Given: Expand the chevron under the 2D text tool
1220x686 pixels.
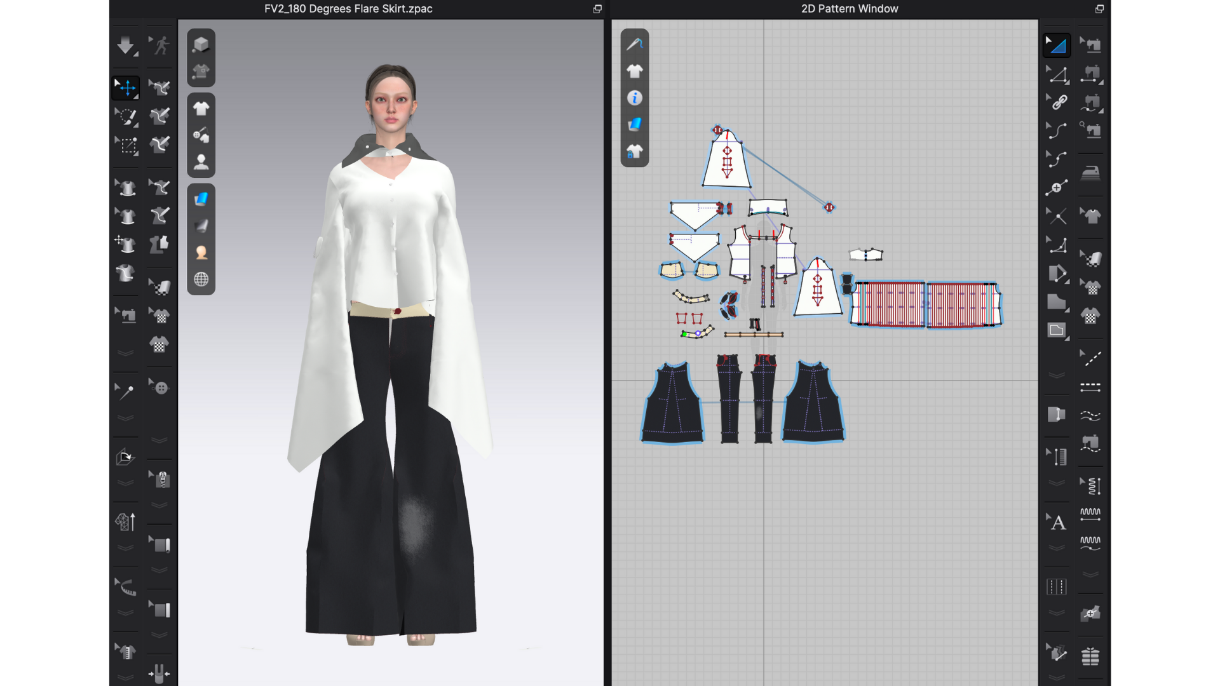Looking at the screenshot, I should tap(1057, 548).
